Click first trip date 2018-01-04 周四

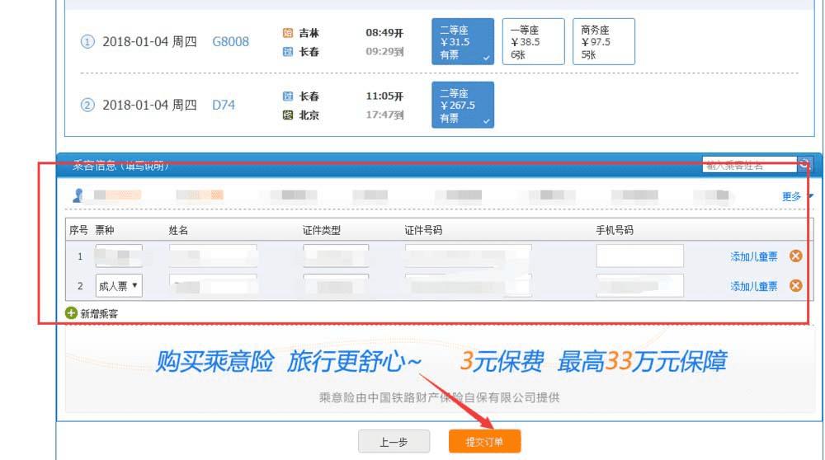pyautogui.click(x=149, y=41)
